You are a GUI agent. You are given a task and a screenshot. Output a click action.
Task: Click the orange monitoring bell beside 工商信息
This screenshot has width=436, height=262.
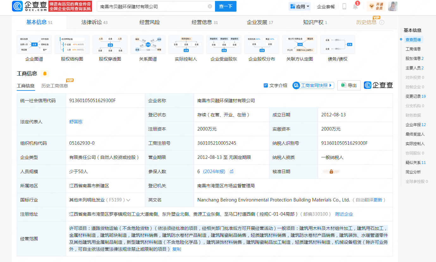point(45,73)
